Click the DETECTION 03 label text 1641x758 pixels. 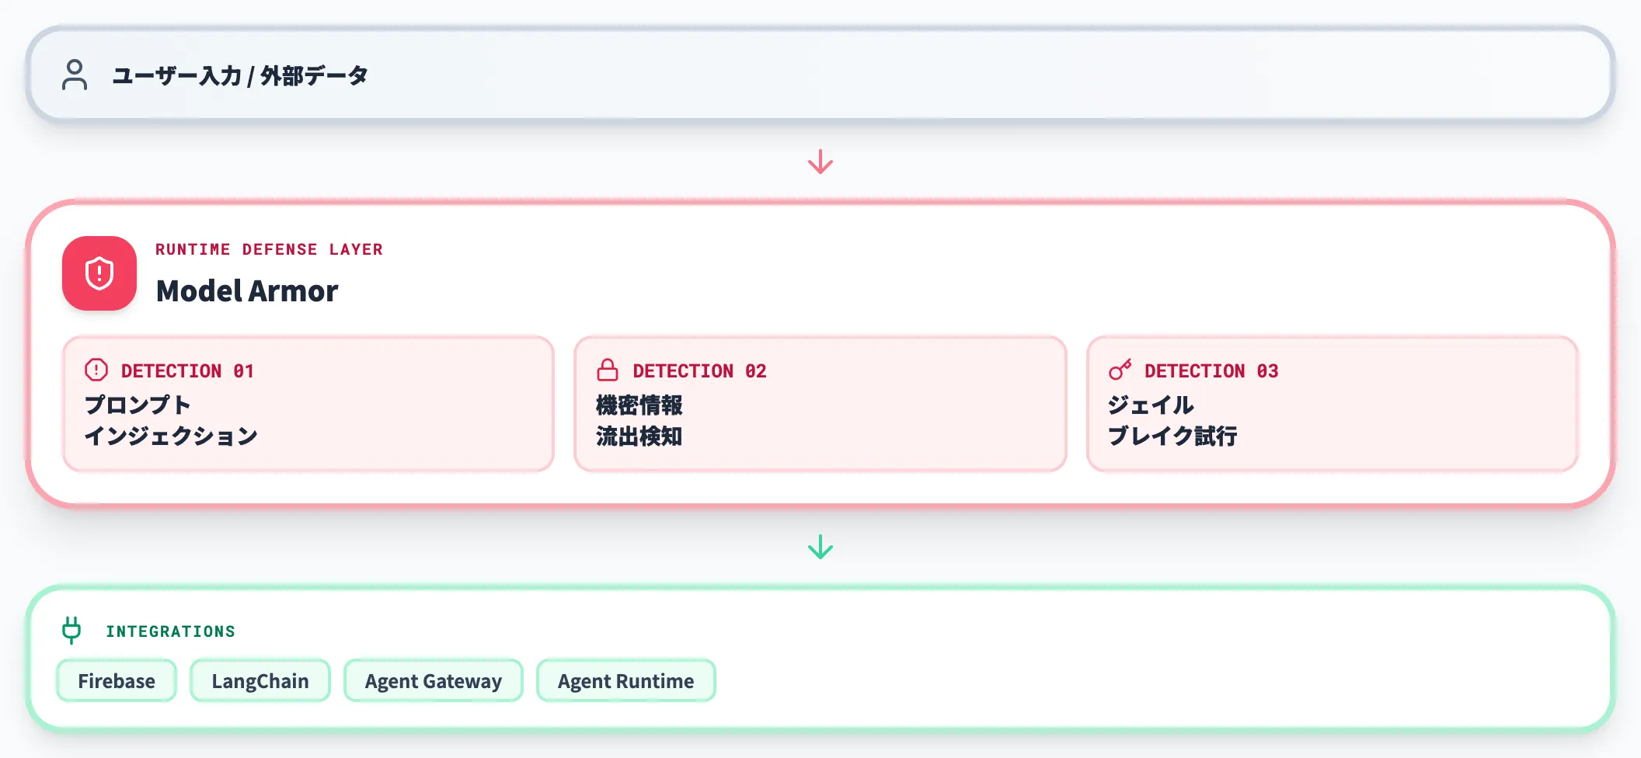click(1211, 371)
